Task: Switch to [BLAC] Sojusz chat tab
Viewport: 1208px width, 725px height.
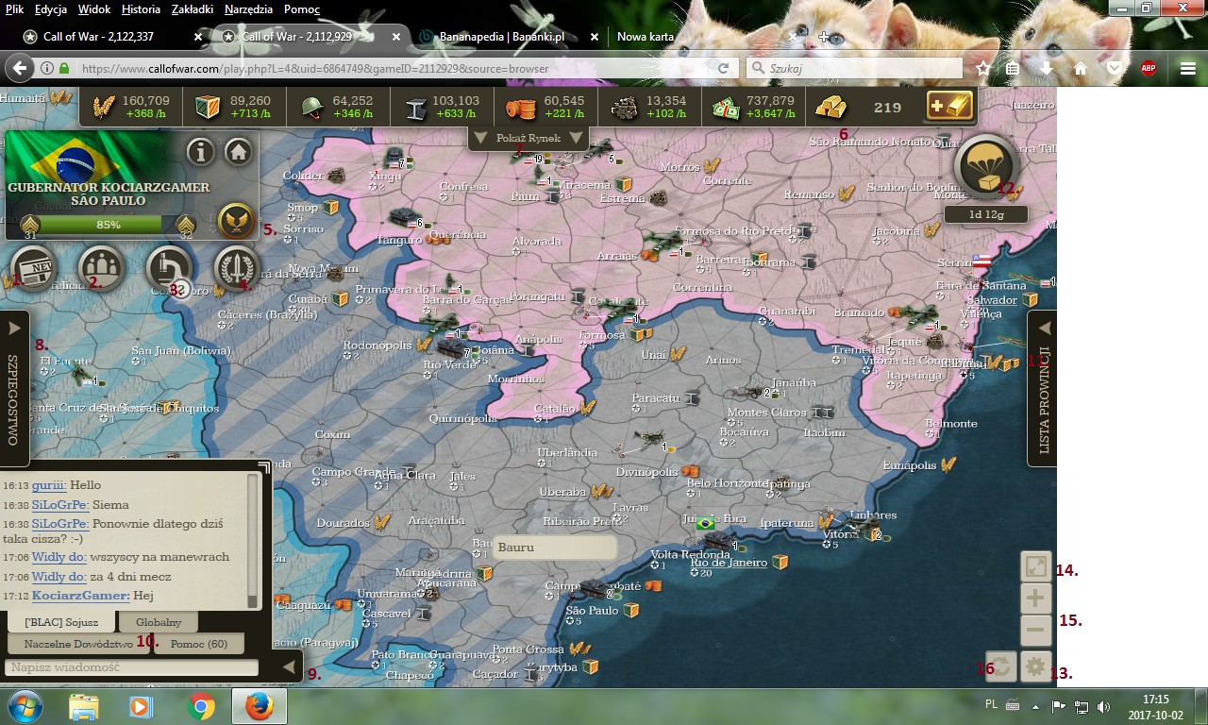Action: click(x=61, y=622)
